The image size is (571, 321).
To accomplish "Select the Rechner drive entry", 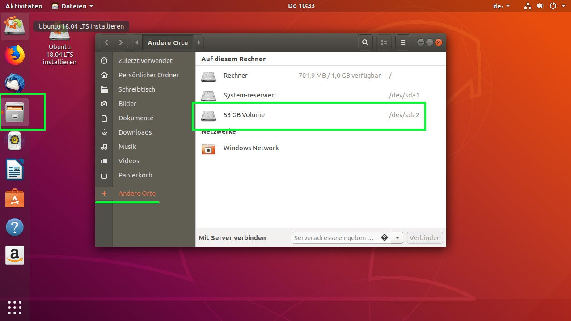I will (321, 76).
